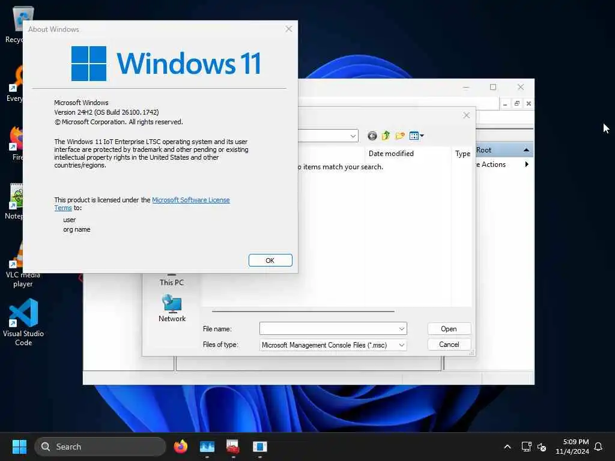Open Firefox from the taskbar
615x461 pixels.
pos(181,447)
